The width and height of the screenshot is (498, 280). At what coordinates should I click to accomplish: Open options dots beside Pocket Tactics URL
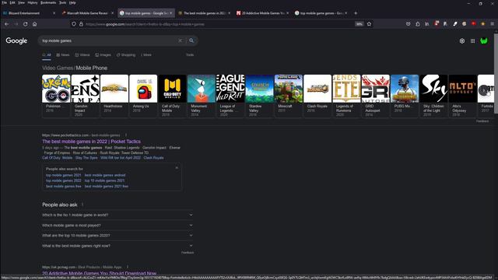pos(126,135)
